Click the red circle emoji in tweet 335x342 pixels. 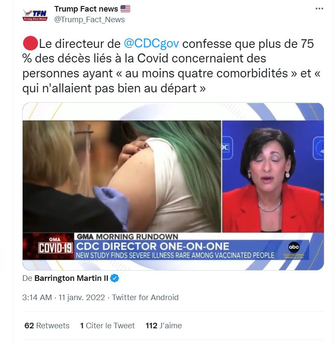(30, 43)
